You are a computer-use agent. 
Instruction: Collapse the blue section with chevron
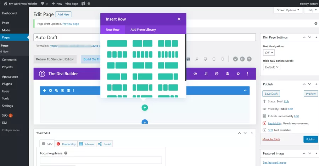click(245, 90)
